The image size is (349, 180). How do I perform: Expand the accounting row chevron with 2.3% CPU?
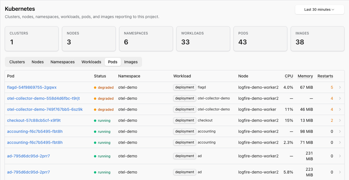point(340,142)
